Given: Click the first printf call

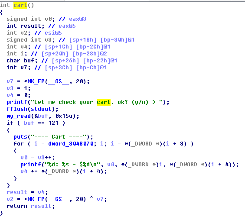Looking at the screenshot, I should pos(17,102).
